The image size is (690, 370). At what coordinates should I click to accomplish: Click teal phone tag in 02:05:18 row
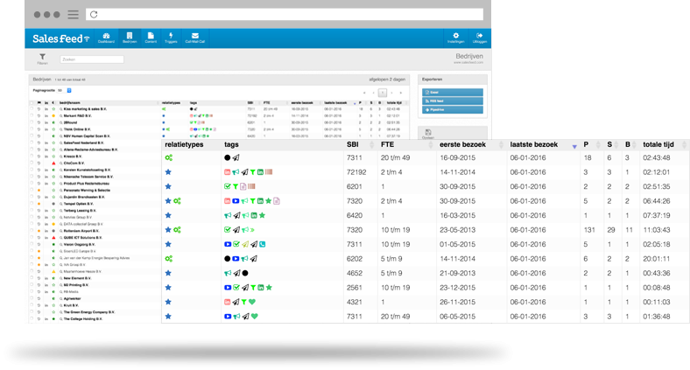(263, 244)
